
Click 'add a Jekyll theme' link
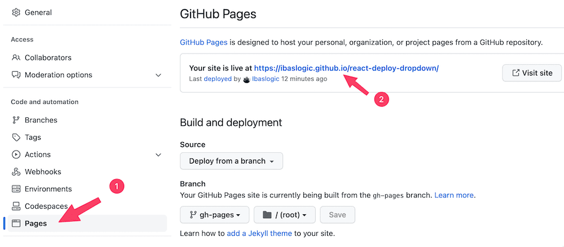click(x=259, y=233)
